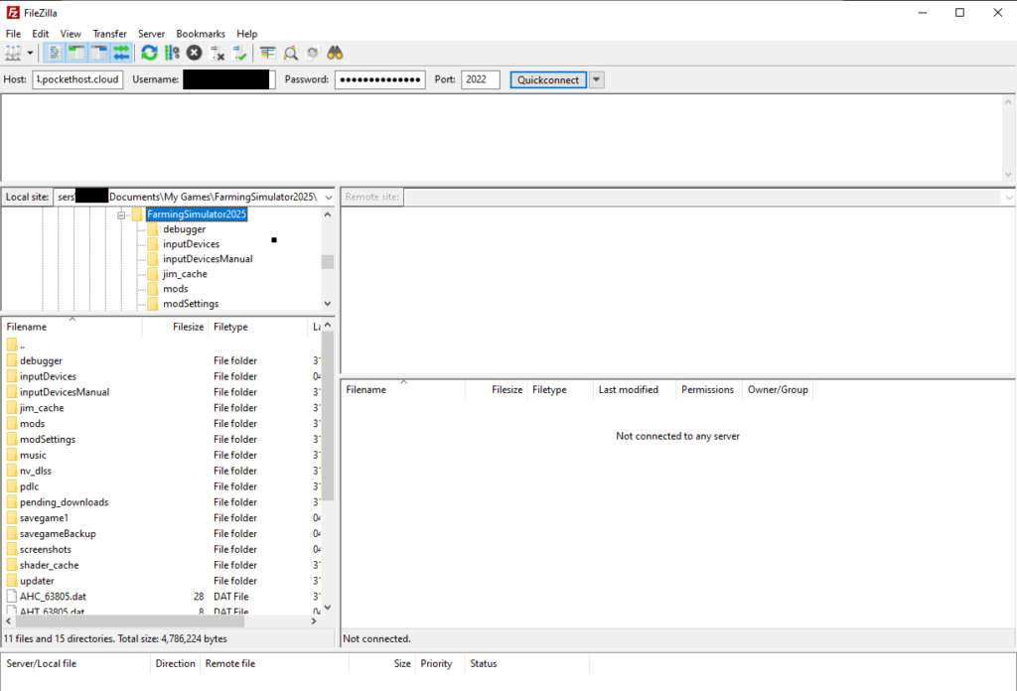
Task: Click the binoculars file search icon
Action: pyautogui.click(x=336, y=53)
